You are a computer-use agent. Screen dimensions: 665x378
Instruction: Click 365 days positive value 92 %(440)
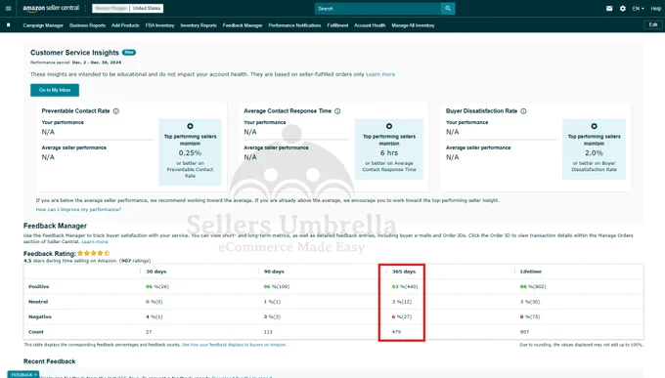405,286
